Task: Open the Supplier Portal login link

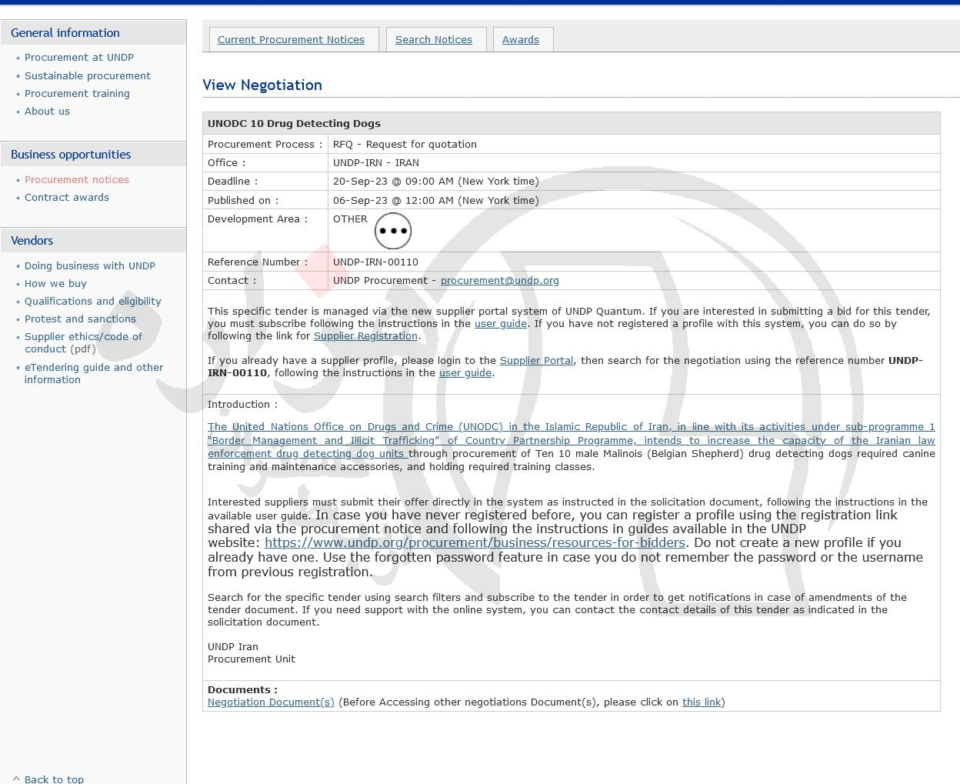Action: coord(536,361)
